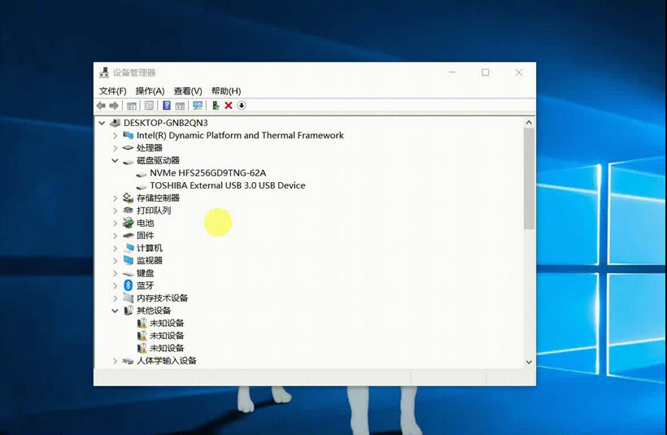667x435 pixels.
Task: Click the scrollbar up arrow
Action: [529, 123]
